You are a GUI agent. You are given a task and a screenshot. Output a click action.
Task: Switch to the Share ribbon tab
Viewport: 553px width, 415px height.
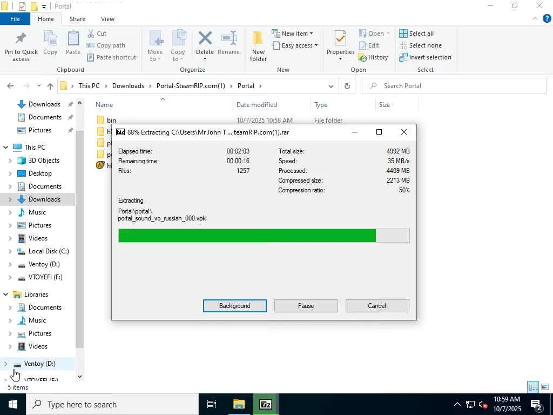[77, 19]
